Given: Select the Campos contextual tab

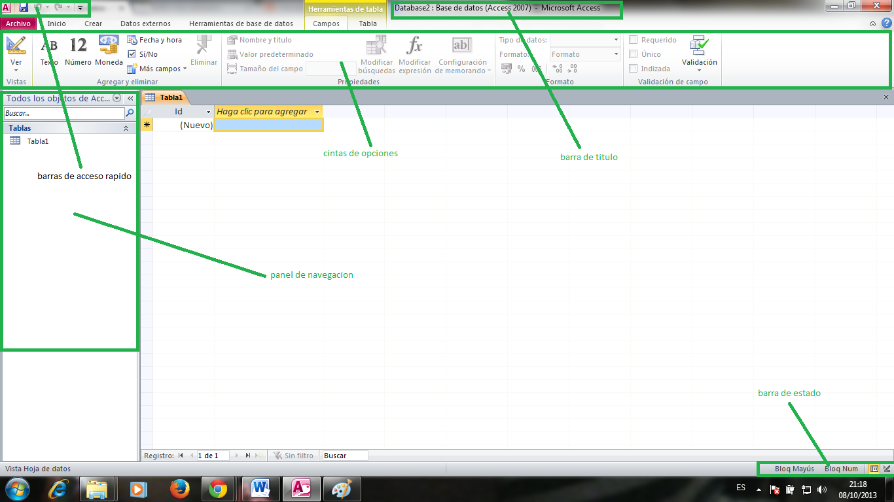Looking at the screenshot, I should click(x=327, y=24).
